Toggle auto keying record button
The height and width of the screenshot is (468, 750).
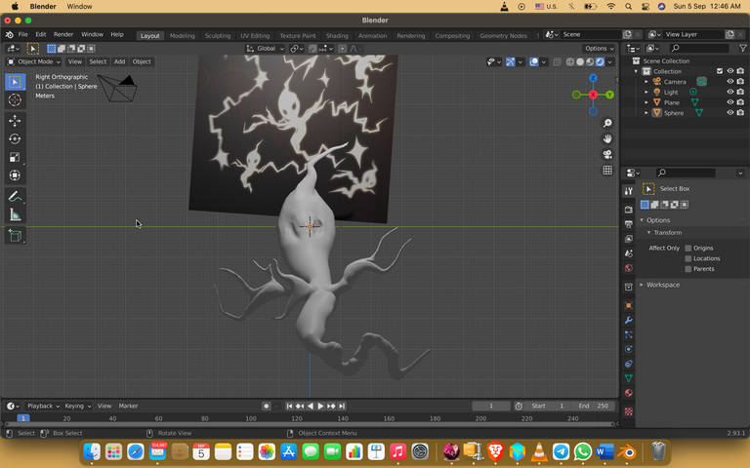tap(267, 406)
